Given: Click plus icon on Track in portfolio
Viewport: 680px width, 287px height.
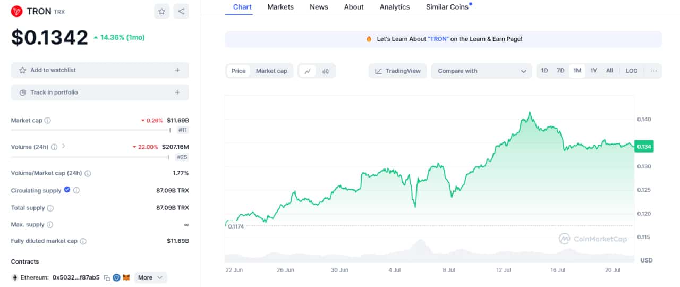Looking at the screenshot, I should coord(177,92).
